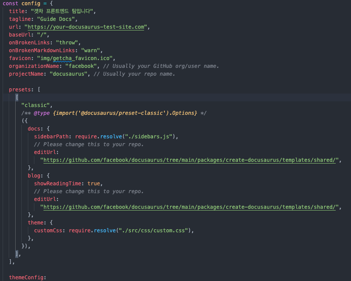Click the "classic" preset string
This screenshot has width=351, height=281.
(x=37, y=105)
